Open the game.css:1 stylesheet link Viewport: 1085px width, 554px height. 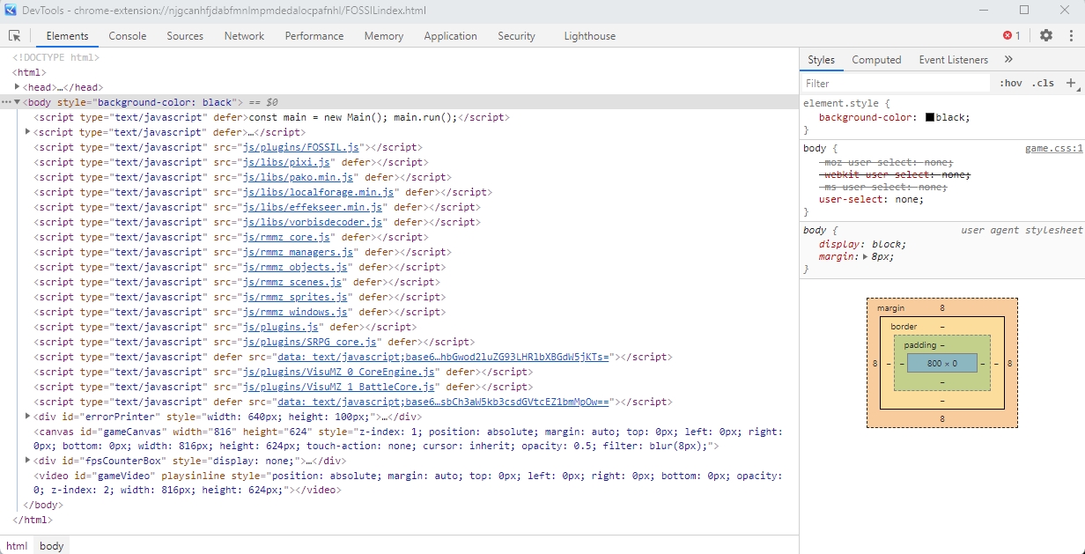click(x=1053, y=148)
